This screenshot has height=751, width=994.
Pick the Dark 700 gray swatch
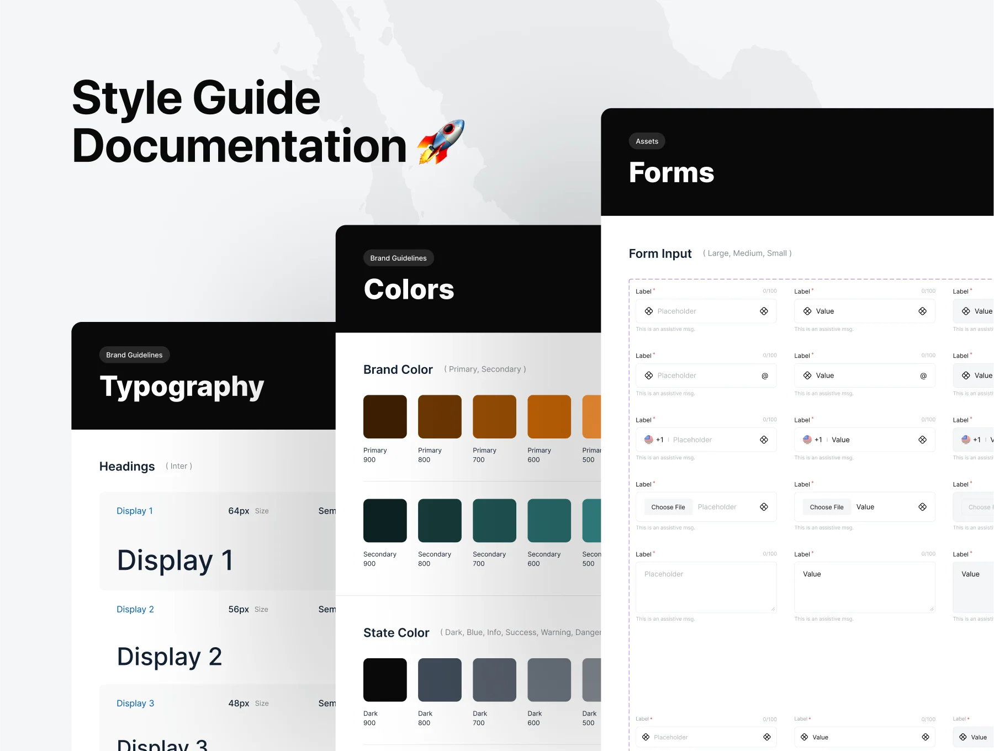494,680
